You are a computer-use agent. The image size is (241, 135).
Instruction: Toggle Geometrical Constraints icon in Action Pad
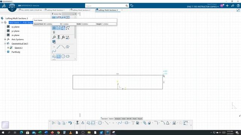(x=63, y=28)
